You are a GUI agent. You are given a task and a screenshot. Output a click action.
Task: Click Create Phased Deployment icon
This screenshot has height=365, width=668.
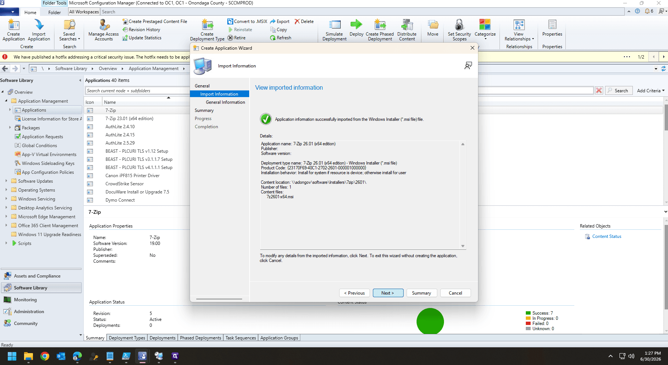(380, 30)
